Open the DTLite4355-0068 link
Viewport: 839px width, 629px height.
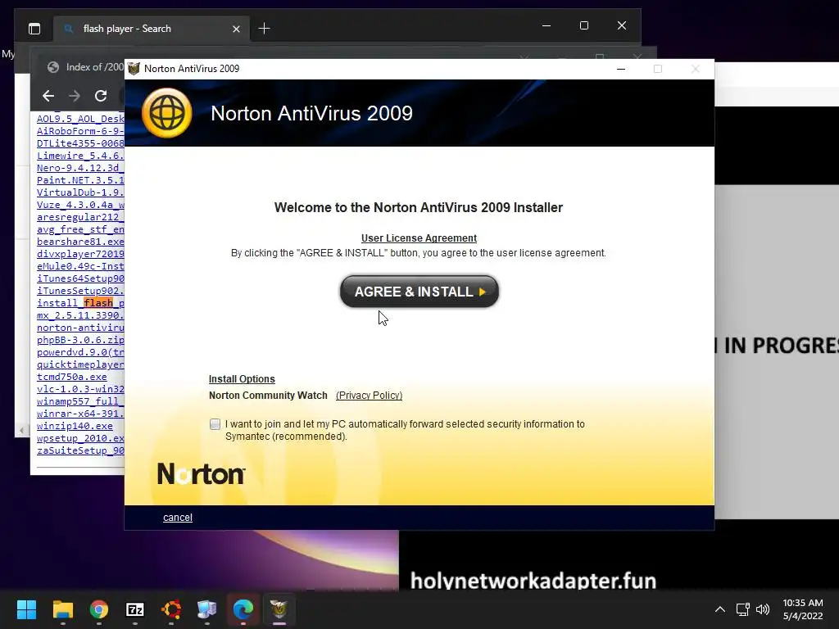80,143
